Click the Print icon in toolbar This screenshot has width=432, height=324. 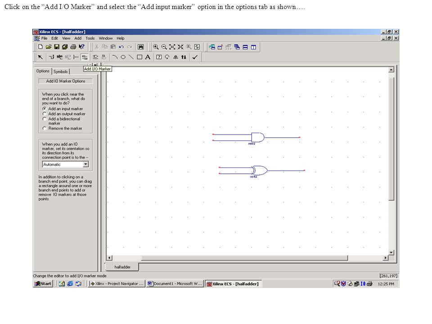tap(73, 47)
